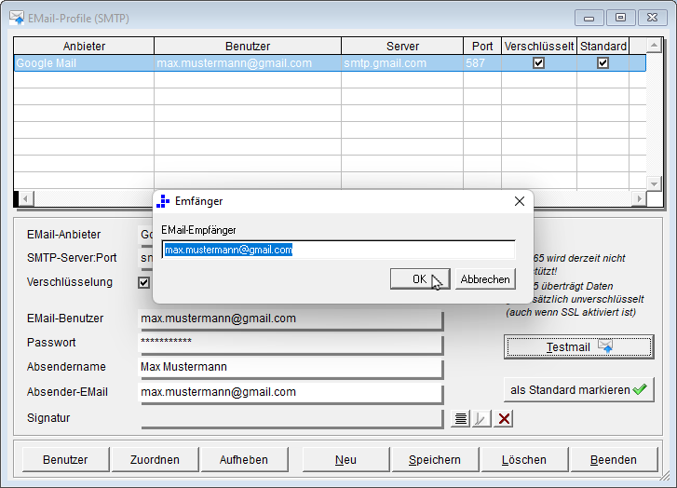Select smtp.gmail.com server cell
This screenshot has width=677, height=488.
pos(402,63)
